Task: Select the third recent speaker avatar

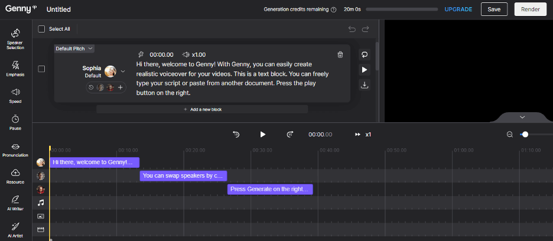Action: click(110, 87)
